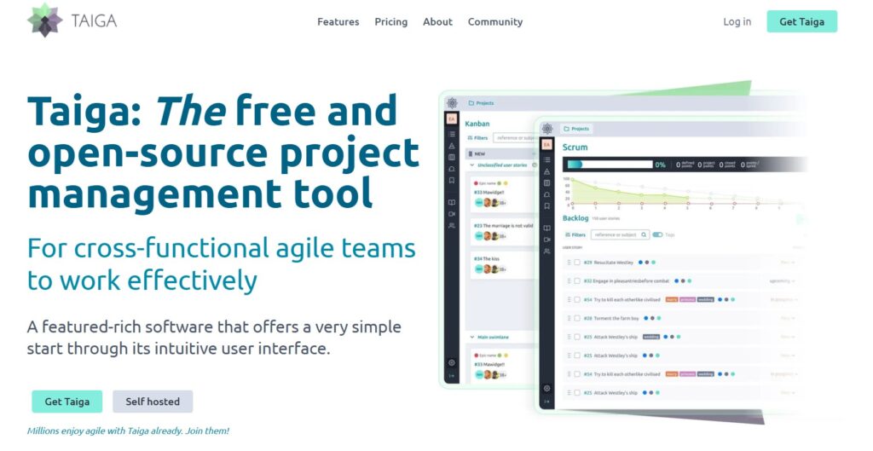Open status dropdown on #28 Torment farm boy row
This screenshot has width=873, height=451.
(787, 319)
